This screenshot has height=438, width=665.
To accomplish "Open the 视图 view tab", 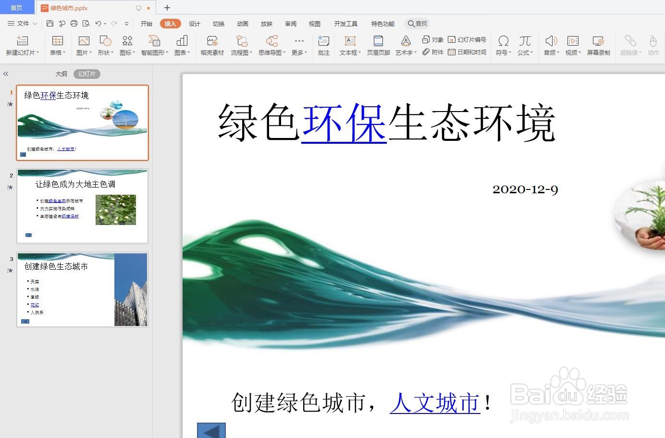I will click(315, 24).
